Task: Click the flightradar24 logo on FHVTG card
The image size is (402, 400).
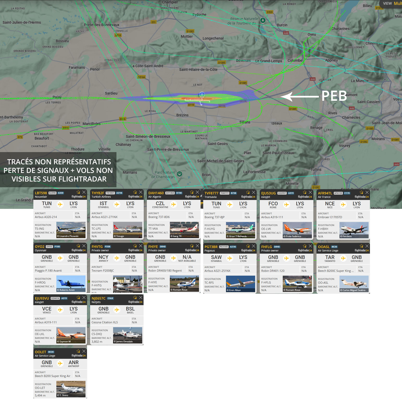Action: pyautogui.click(x=135, y=250)
